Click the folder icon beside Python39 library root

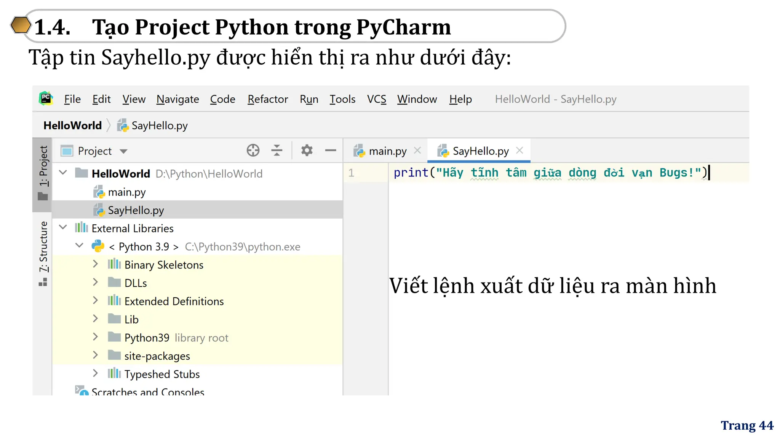pyautogui.click(x=114, y=337)
